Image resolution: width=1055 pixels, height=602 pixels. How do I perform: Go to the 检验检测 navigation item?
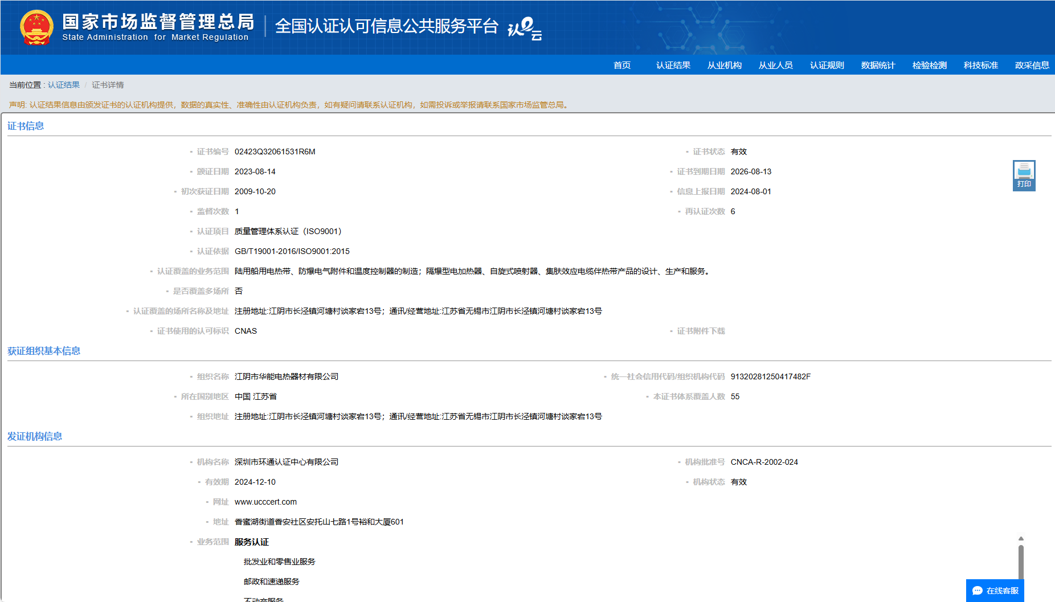[x=930, y=65]
